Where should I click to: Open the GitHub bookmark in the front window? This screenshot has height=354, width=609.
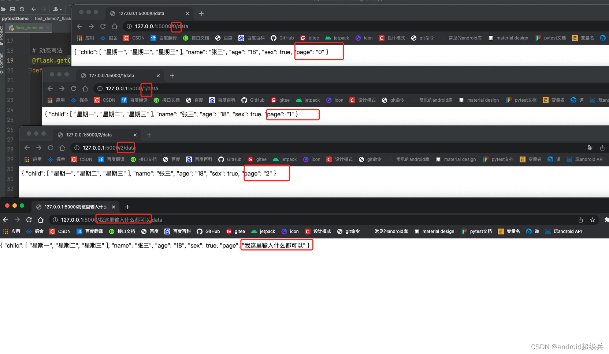[208, 231]
